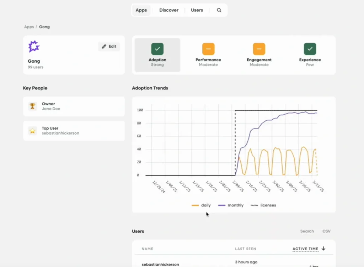Click the '3 hours ago' last seen cell
The image size is (364, 267).
(246, 262)
